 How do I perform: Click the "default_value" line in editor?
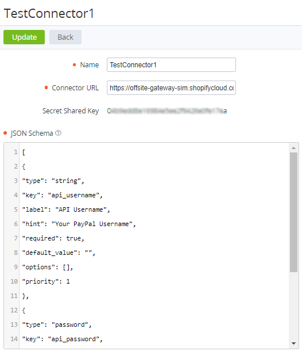(59, 253)
